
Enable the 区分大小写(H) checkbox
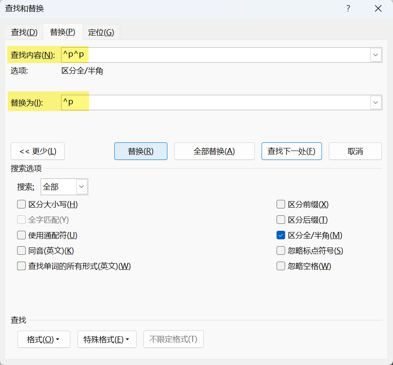(x=21, y=204)
